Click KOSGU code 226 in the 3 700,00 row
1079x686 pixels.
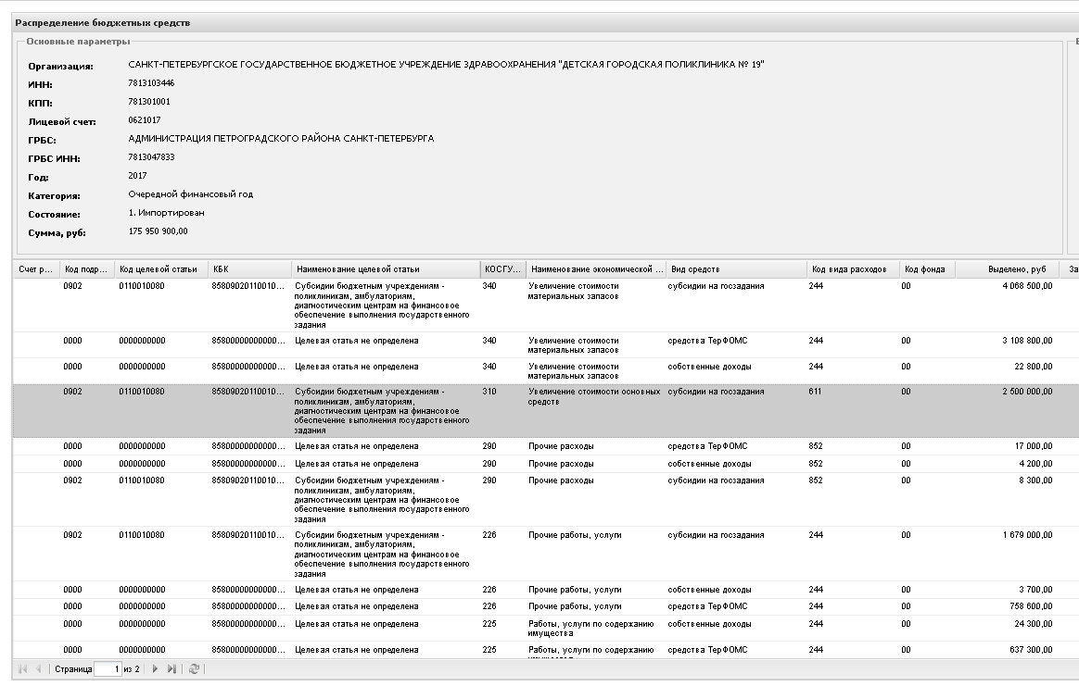click(489, 590)
